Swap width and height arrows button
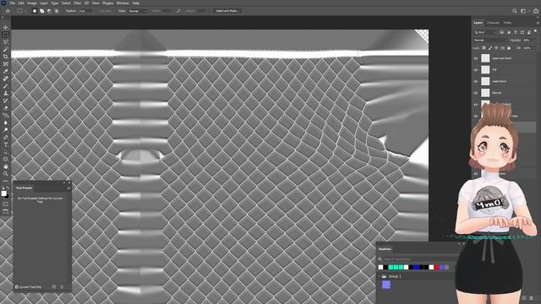 click(x=178, y=11)
